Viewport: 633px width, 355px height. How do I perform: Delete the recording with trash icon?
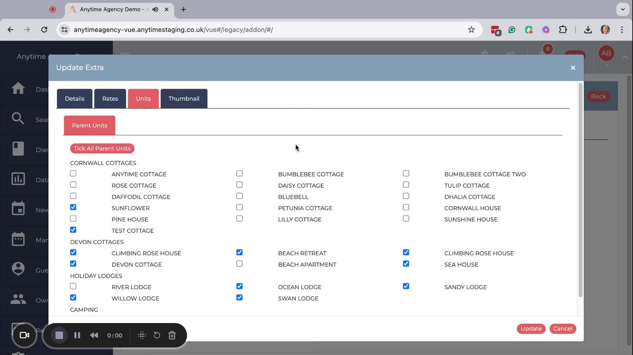coord(172,335)
